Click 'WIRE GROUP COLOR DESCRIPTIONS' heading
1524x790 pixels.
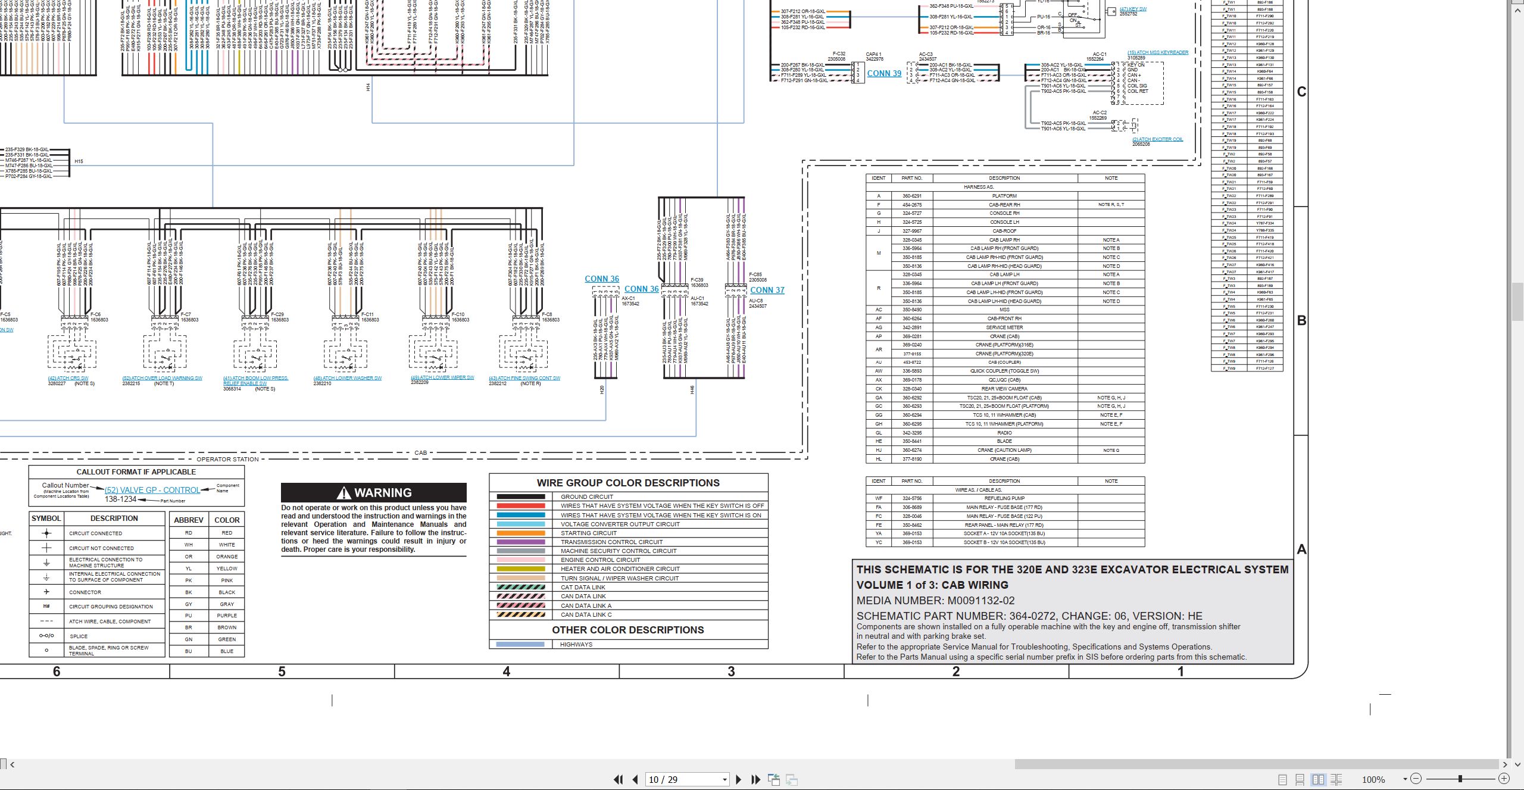[x=628, y=483]
